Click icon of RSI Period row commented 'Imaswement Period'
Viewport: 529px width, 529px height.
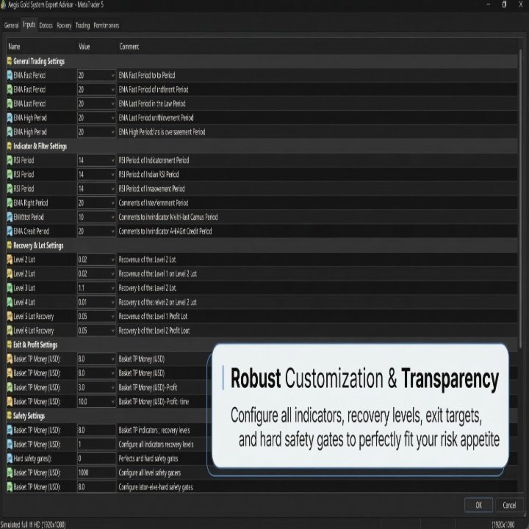tap(10, 189)
